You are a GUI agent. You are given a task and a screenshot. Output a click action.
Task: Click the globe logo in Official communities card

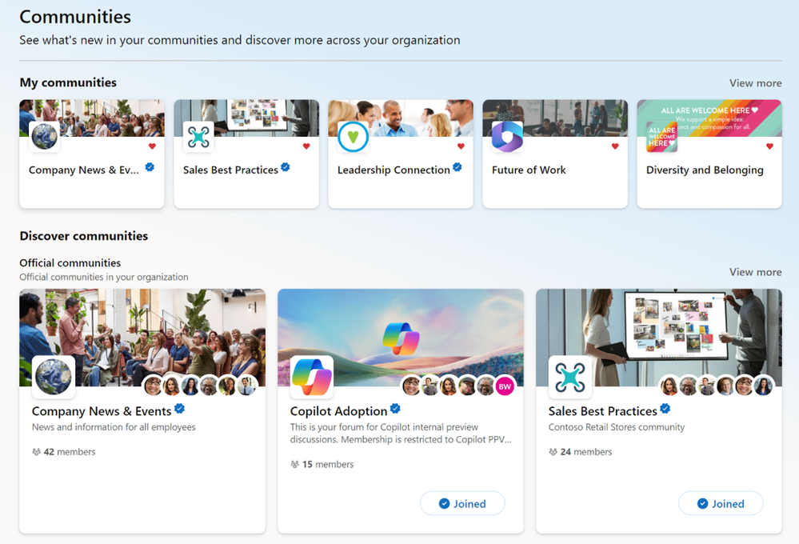coord(54,377)
